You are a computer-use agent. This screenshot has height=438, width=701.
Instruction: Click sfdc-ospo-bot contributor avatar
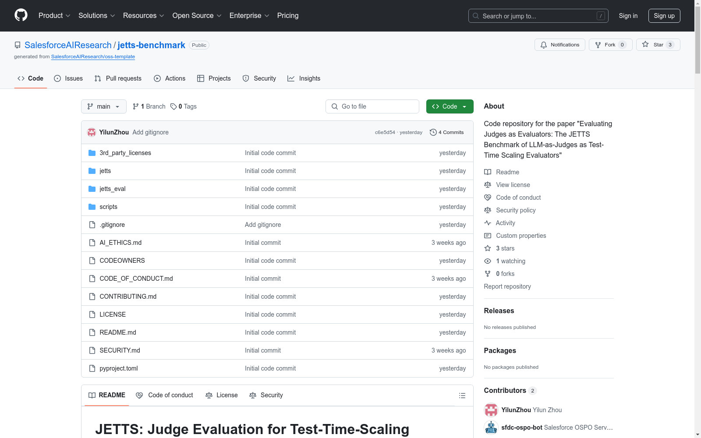click(491, 427)
